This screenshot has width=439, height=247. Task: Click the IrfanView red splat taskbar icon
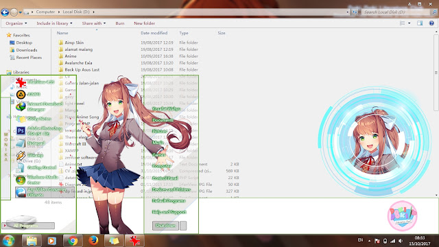click(x=134, y=241)
